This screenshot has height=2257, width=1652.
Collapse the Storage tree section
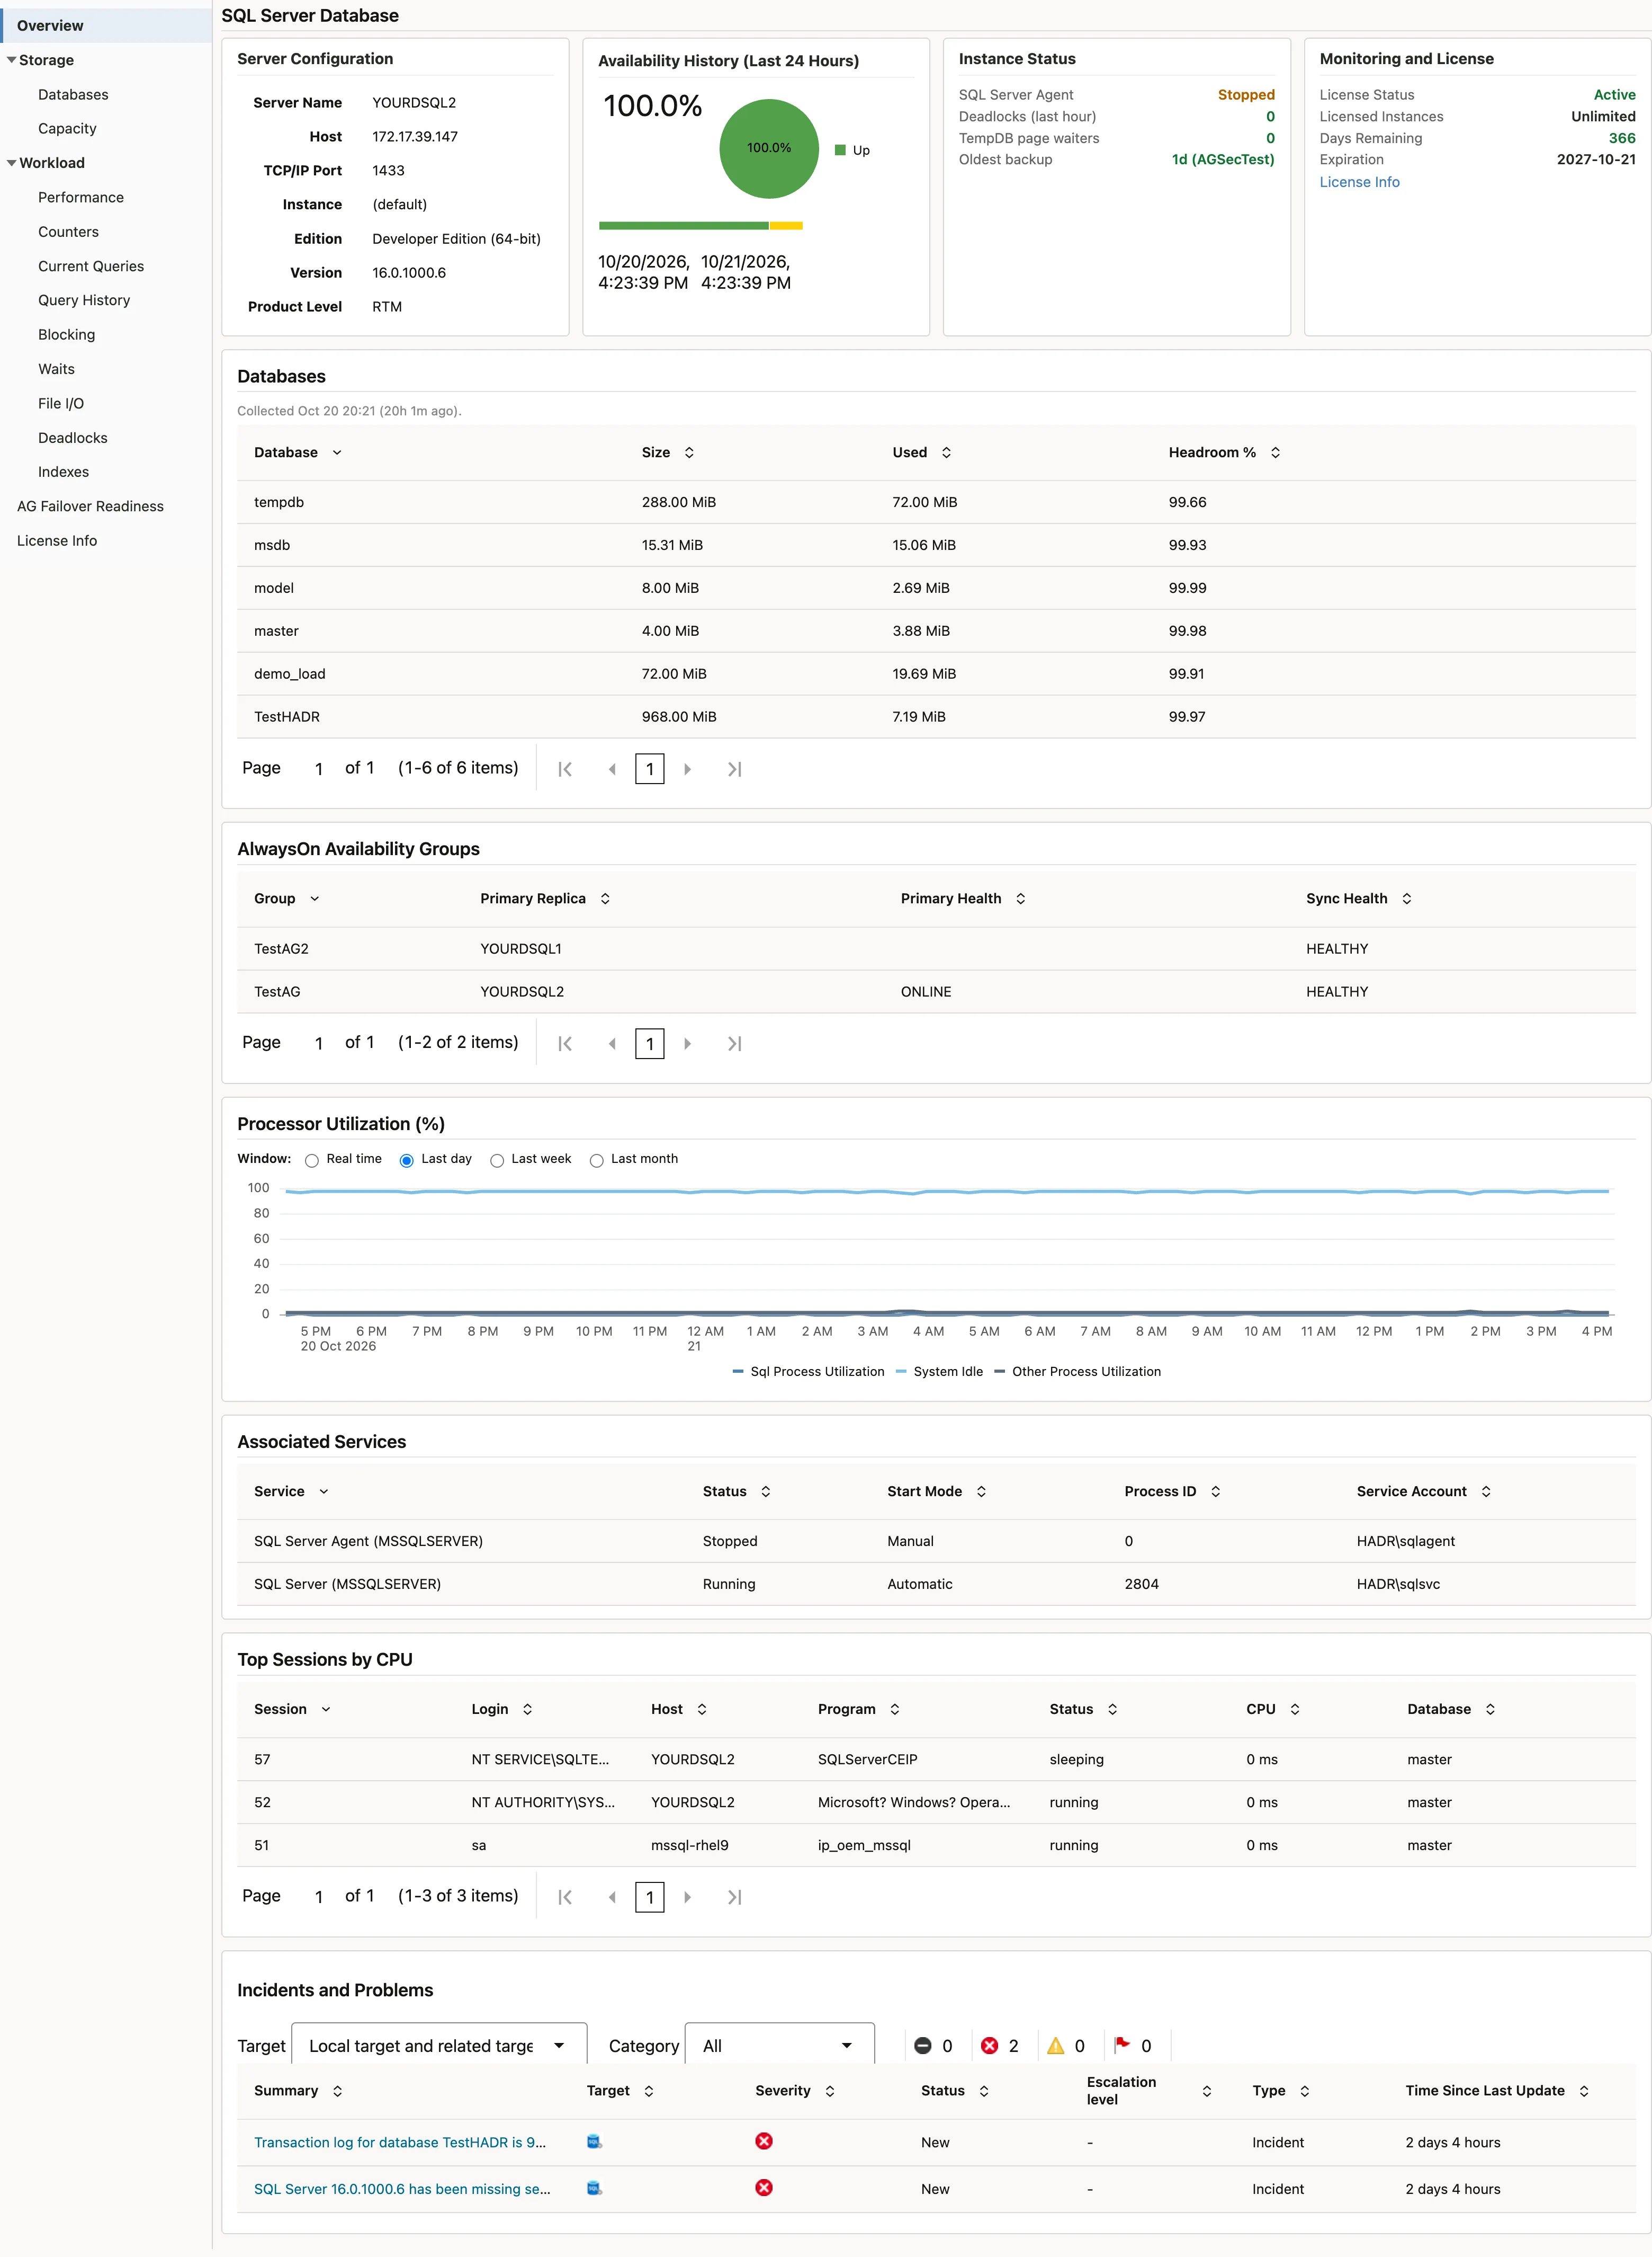pos(11,60)
